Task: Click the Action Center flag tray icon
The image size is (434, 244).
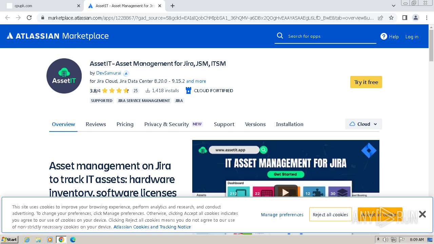Action: coord(401,240)
